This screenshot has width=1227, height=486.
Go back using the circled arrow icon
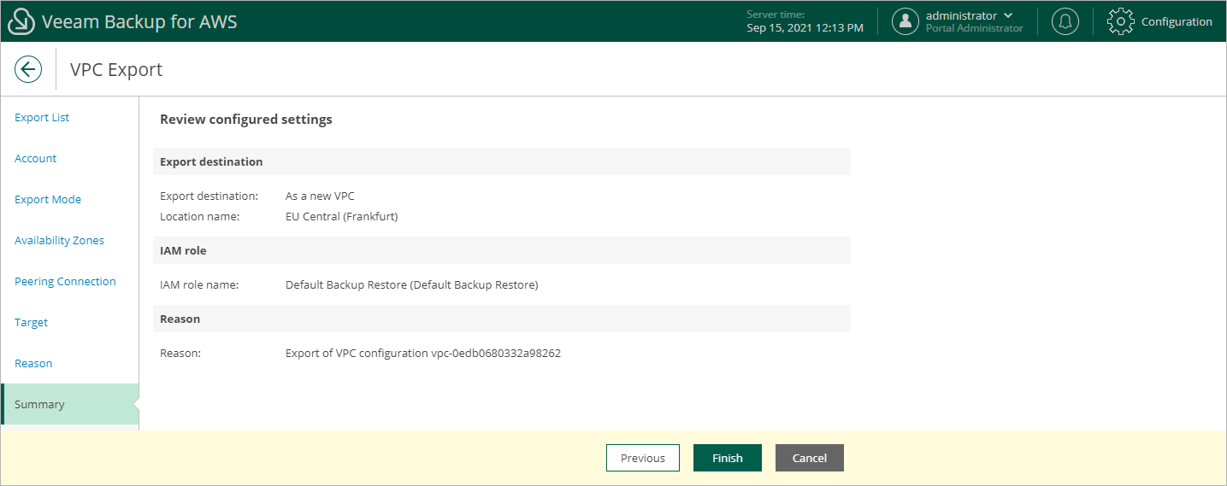tap(28, 69)
